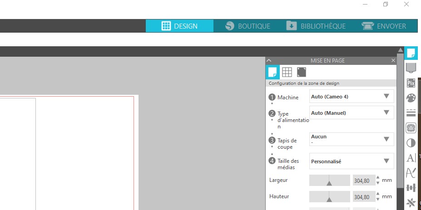Click the Largeur slider
This screenshot has width=421, height=210.
pos(329,181)
